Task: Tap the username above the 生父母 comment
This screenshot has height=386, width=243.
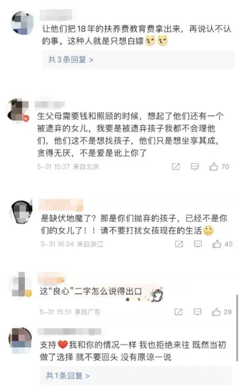Action: click(x=50, y=105)
